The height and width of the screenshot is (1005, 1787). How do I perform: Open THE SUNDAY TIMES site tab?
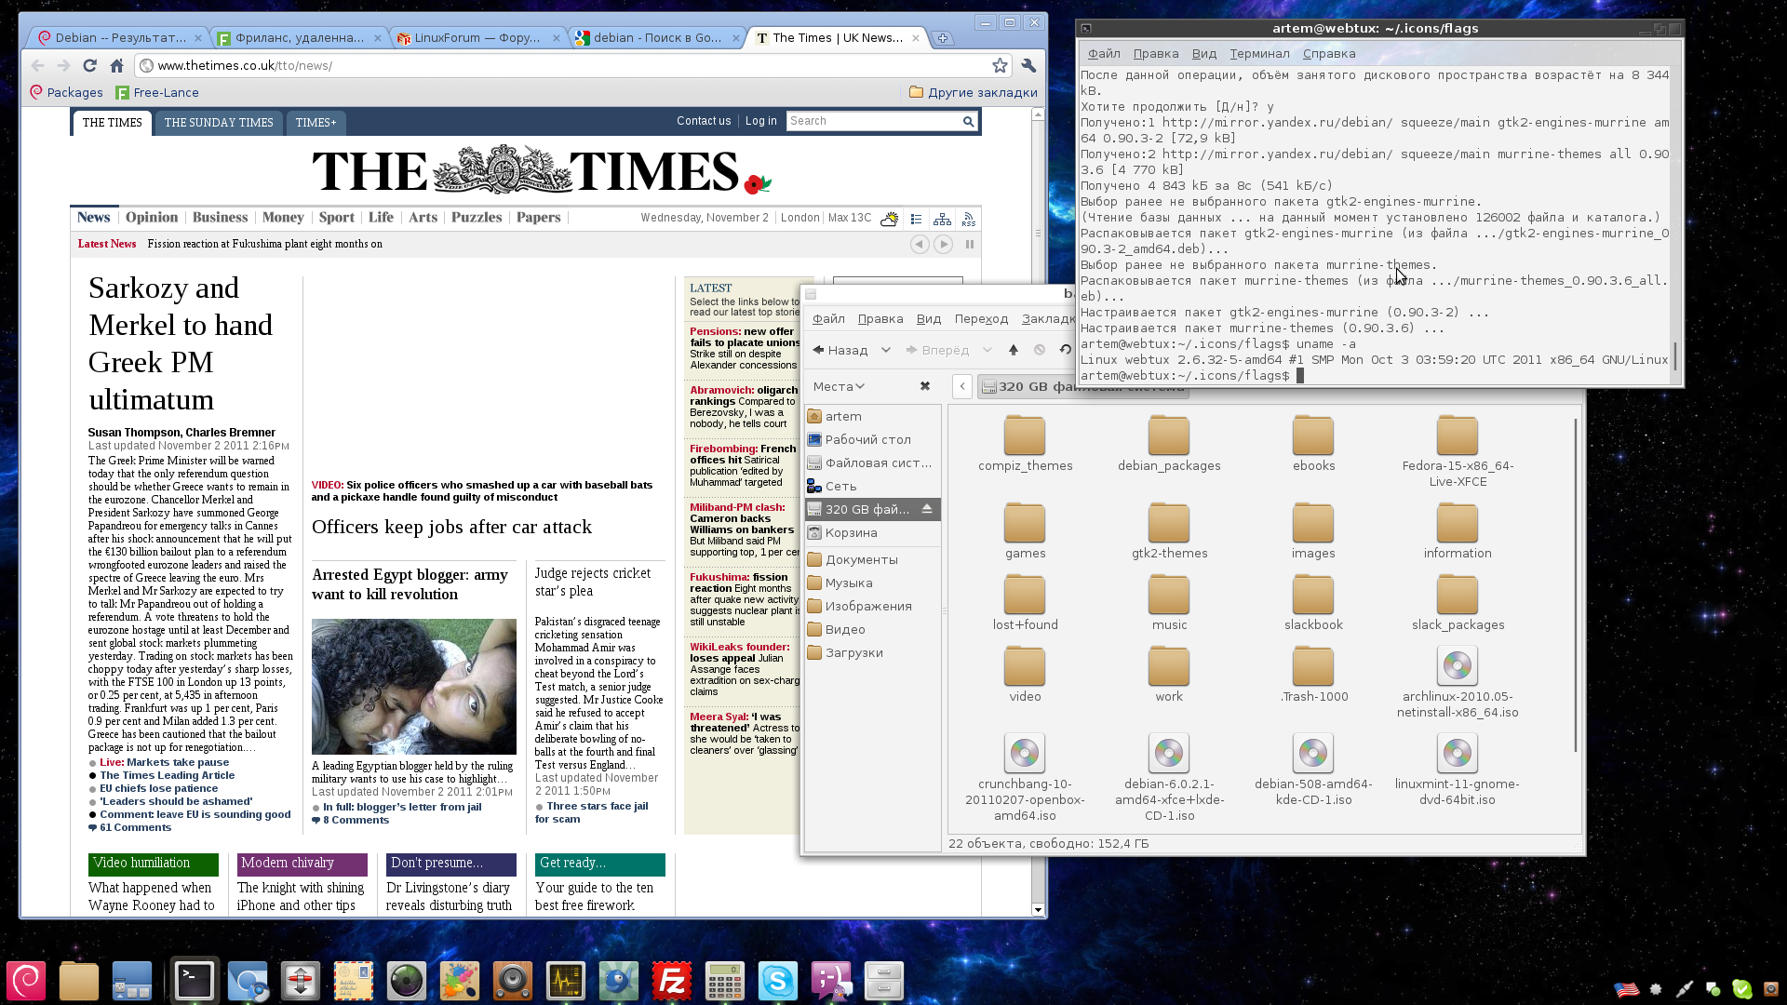click(219, 123)
